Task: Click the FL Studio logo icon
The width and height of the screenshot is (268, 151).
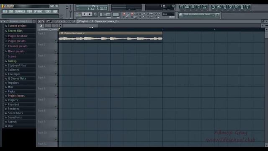Action: [x=3, y=6]
